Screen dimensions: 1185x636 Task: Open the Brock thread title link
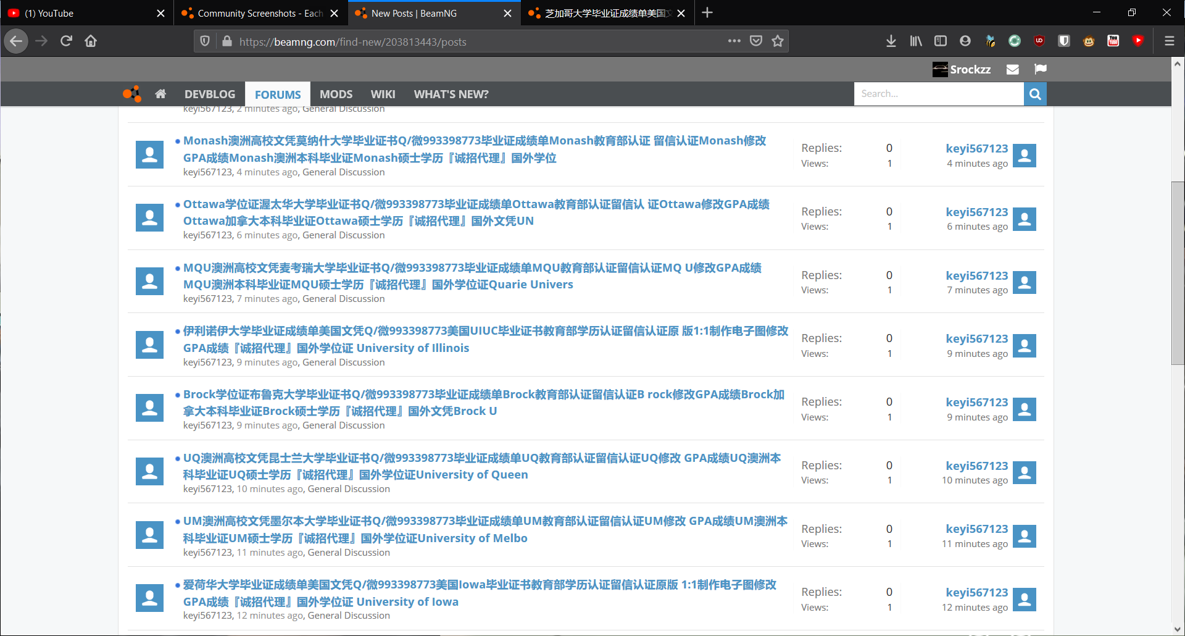point(484,403)
